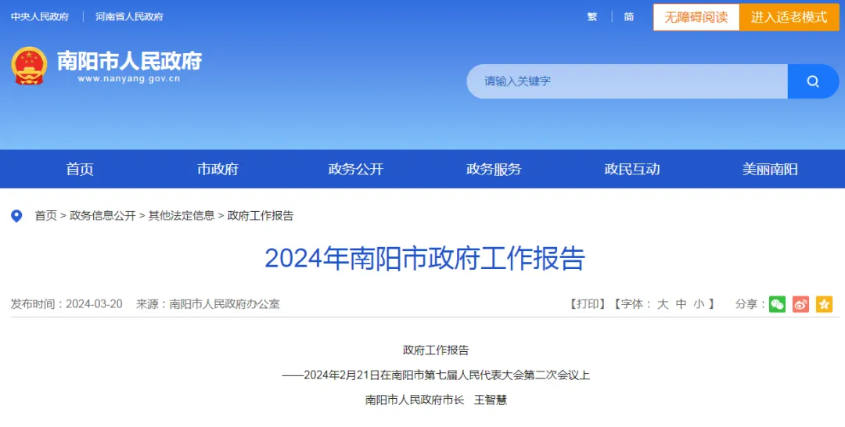The image size is (845, 427).
Task: Click the national emblem logo
Action: point(29,66)
